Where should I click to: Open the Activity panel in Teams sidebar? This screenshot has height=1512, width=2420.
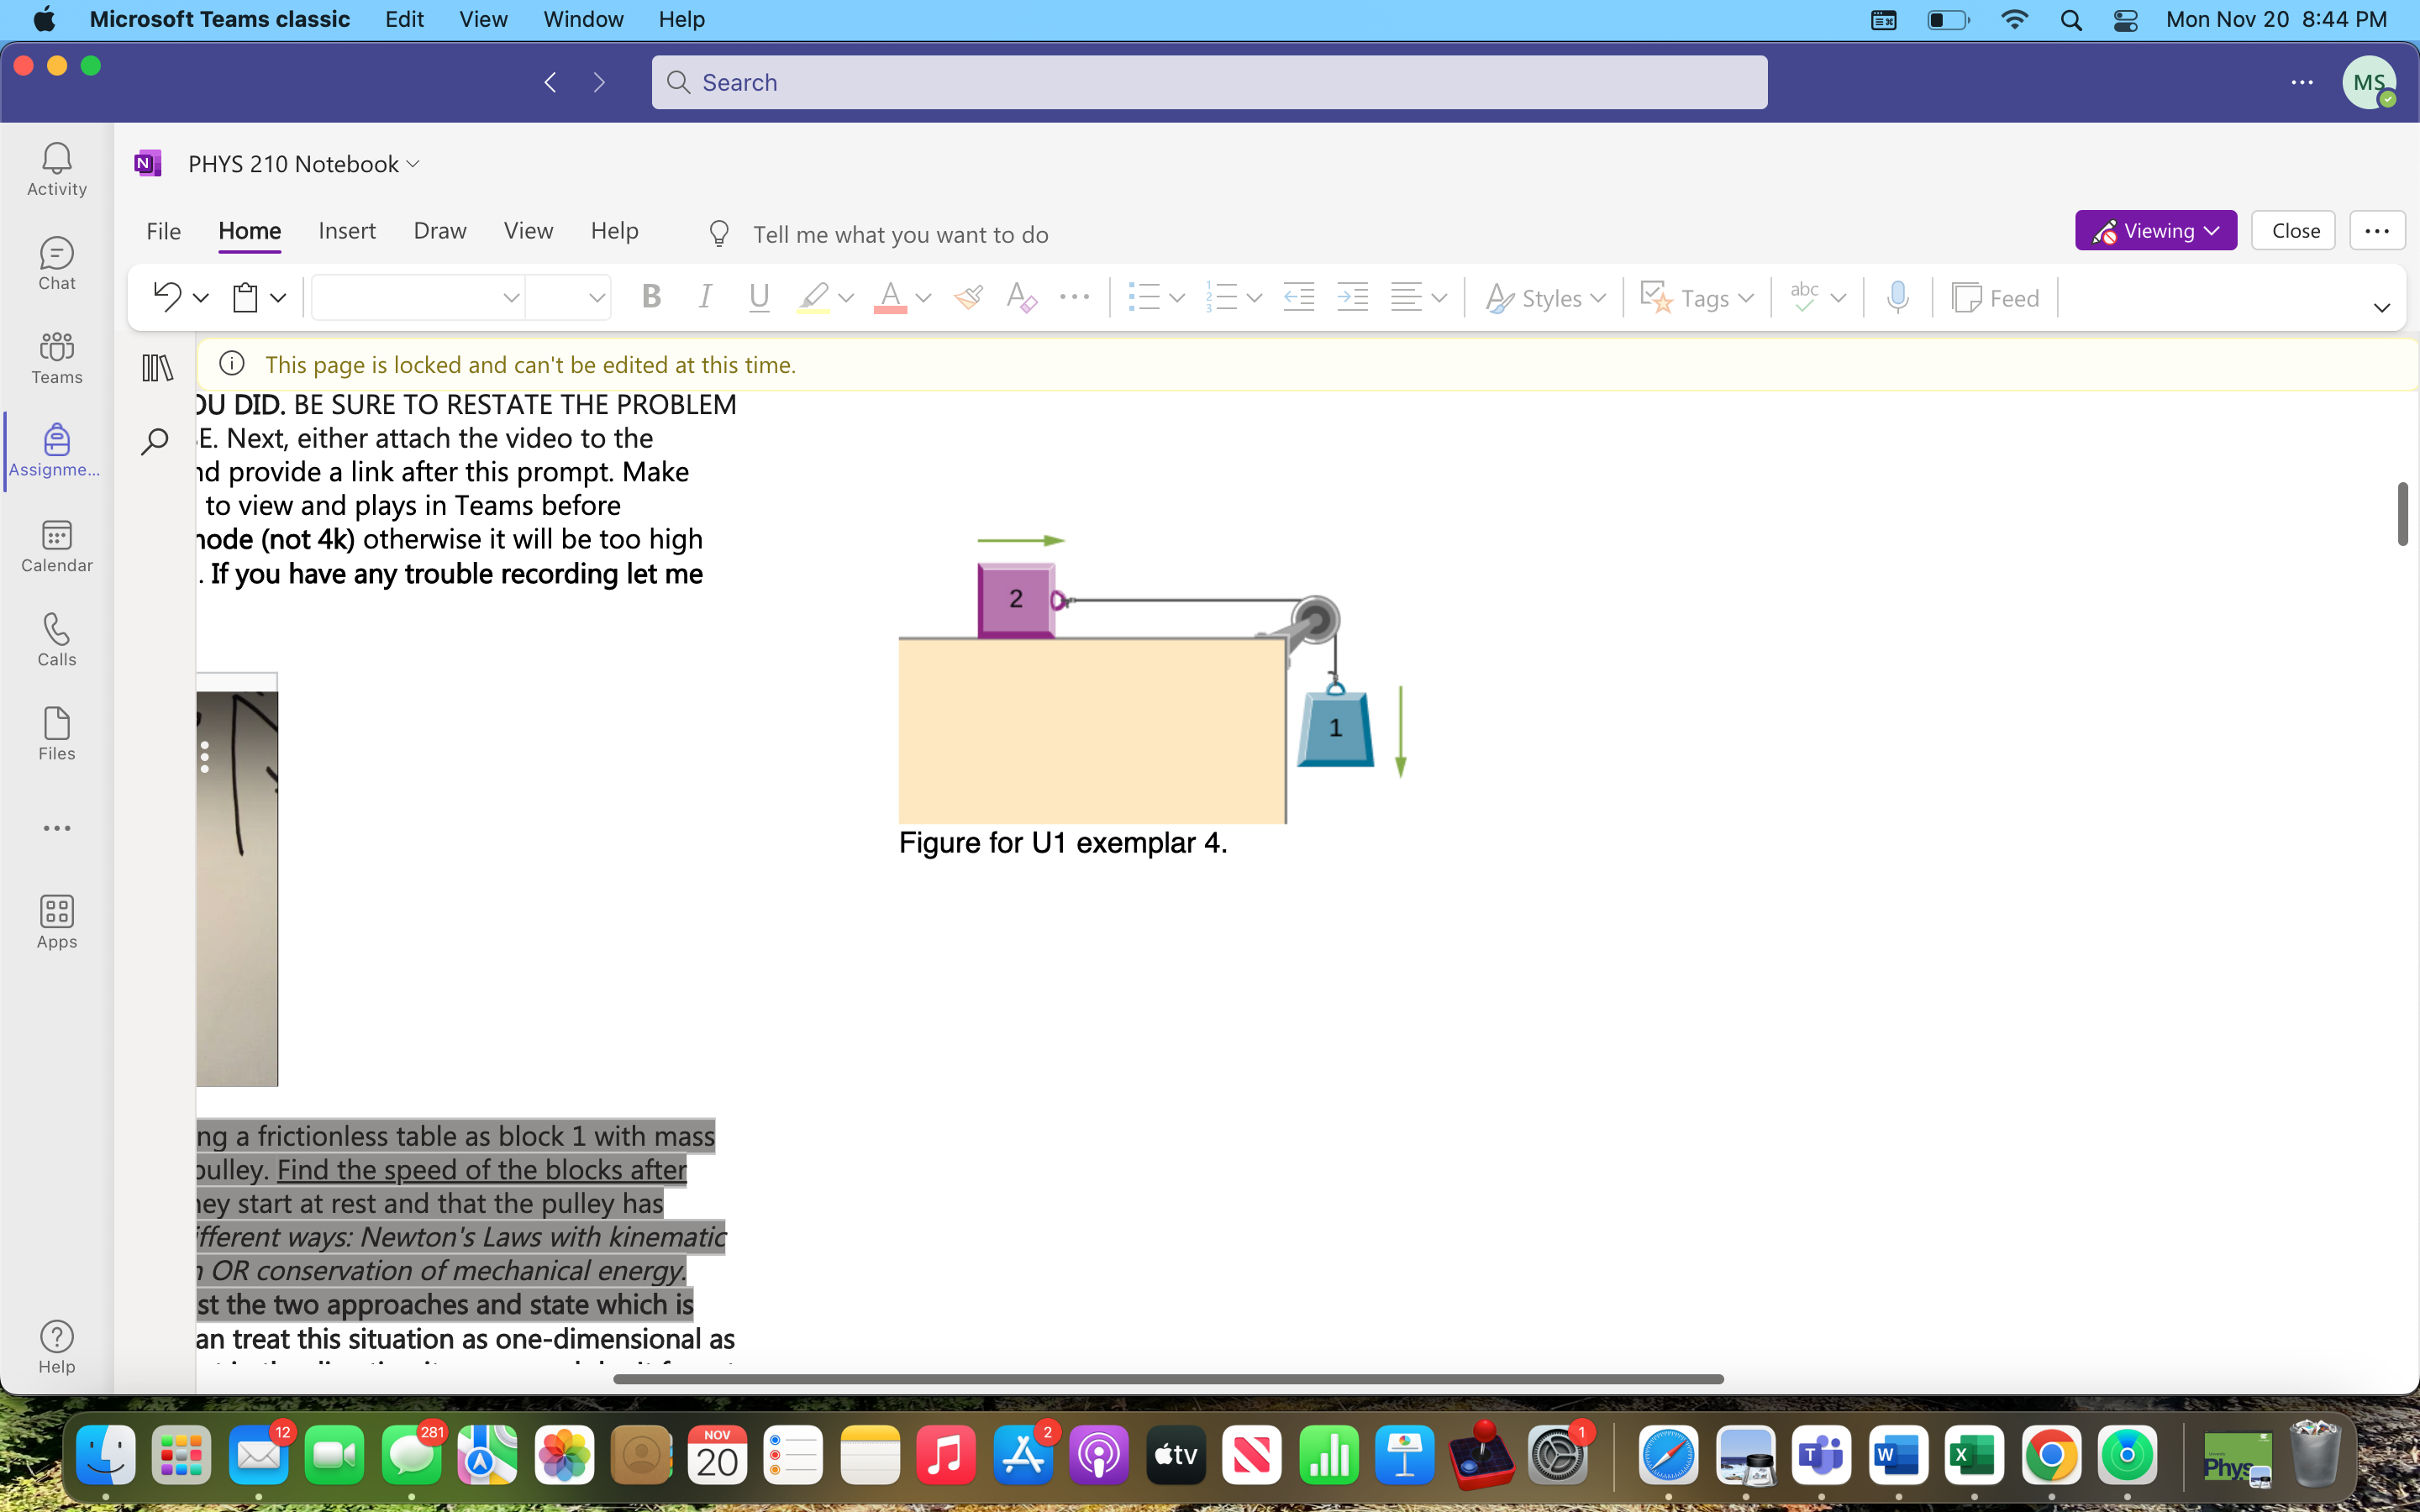[56, 168]
